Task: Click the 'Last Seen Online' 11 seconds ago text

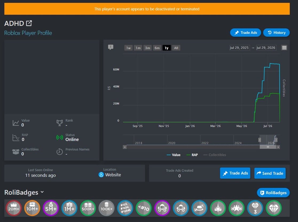Action: (x=41, y=175)
